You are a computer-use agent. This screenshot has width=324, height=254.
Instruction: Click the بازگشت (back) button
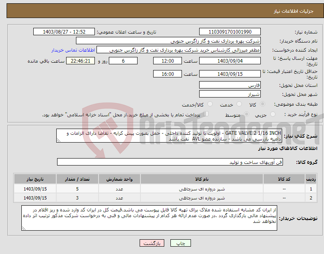[152, 243]
